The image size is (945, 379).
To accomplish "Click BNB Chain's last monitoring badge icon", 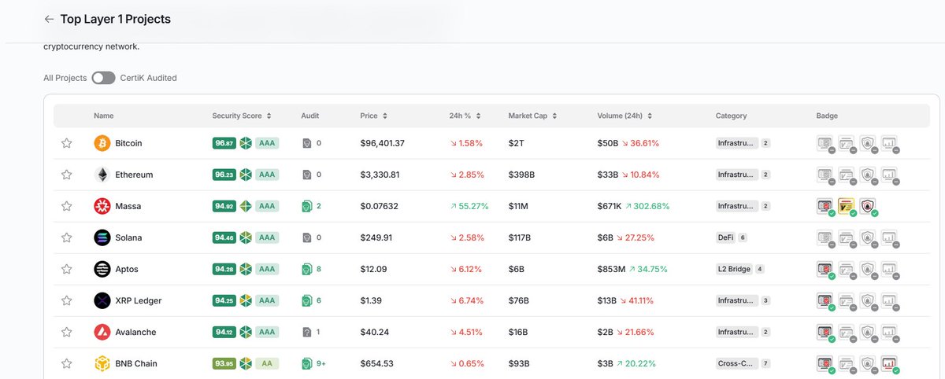I will (890, 363).
